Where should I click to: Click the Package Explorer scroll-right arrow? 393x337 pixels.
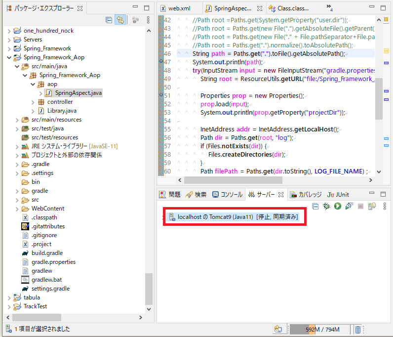[141, 317]
